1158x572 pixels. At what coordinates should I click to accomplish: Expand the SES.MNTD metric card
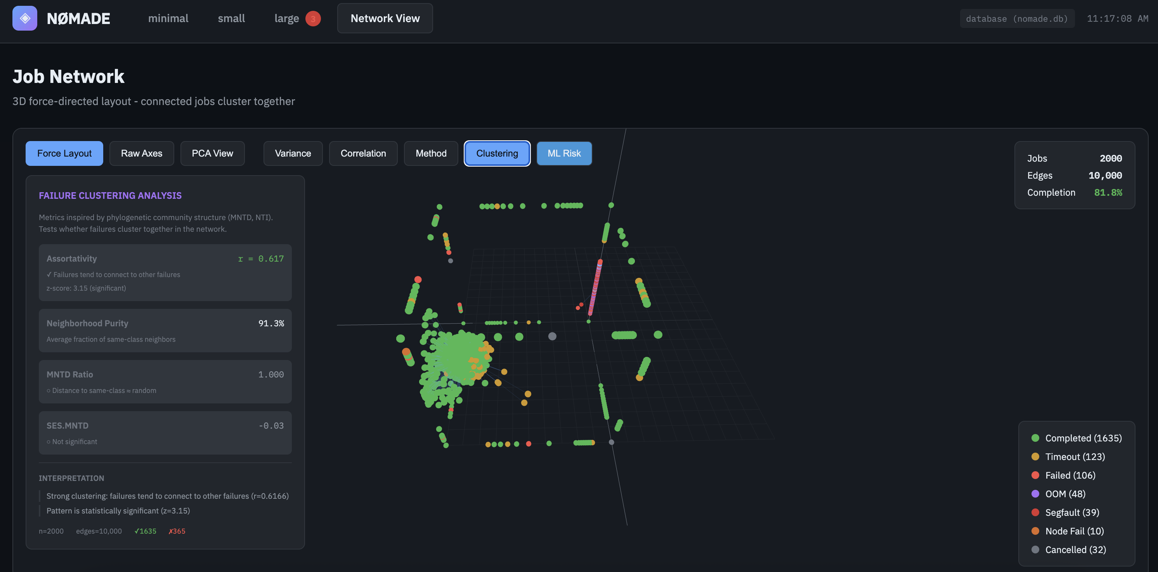click(165, 432)
